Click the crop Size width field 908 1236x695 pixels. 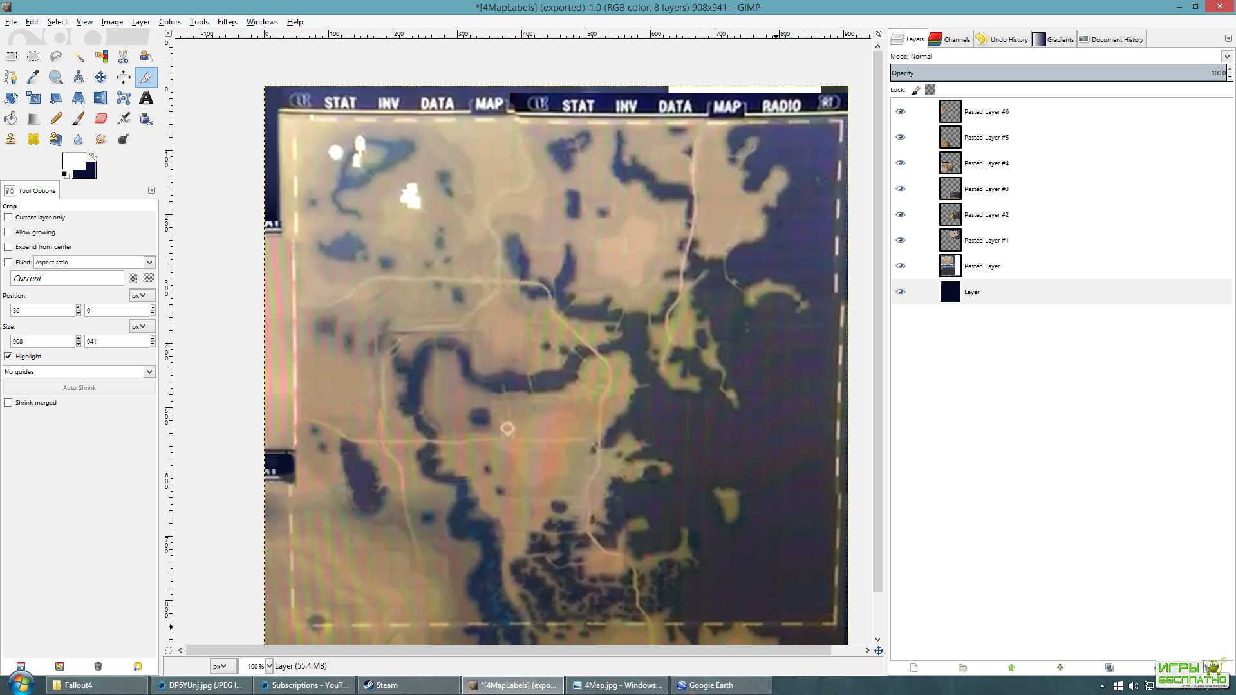(42, 342)
